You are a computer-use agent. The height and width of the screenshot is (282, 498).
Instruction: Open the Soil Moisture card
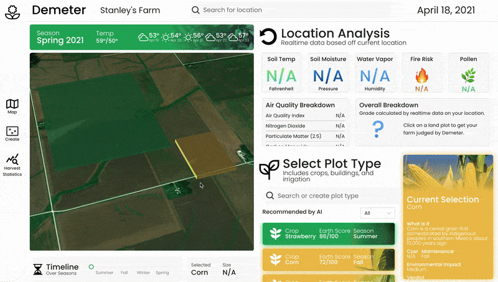(x=328, y=73)
